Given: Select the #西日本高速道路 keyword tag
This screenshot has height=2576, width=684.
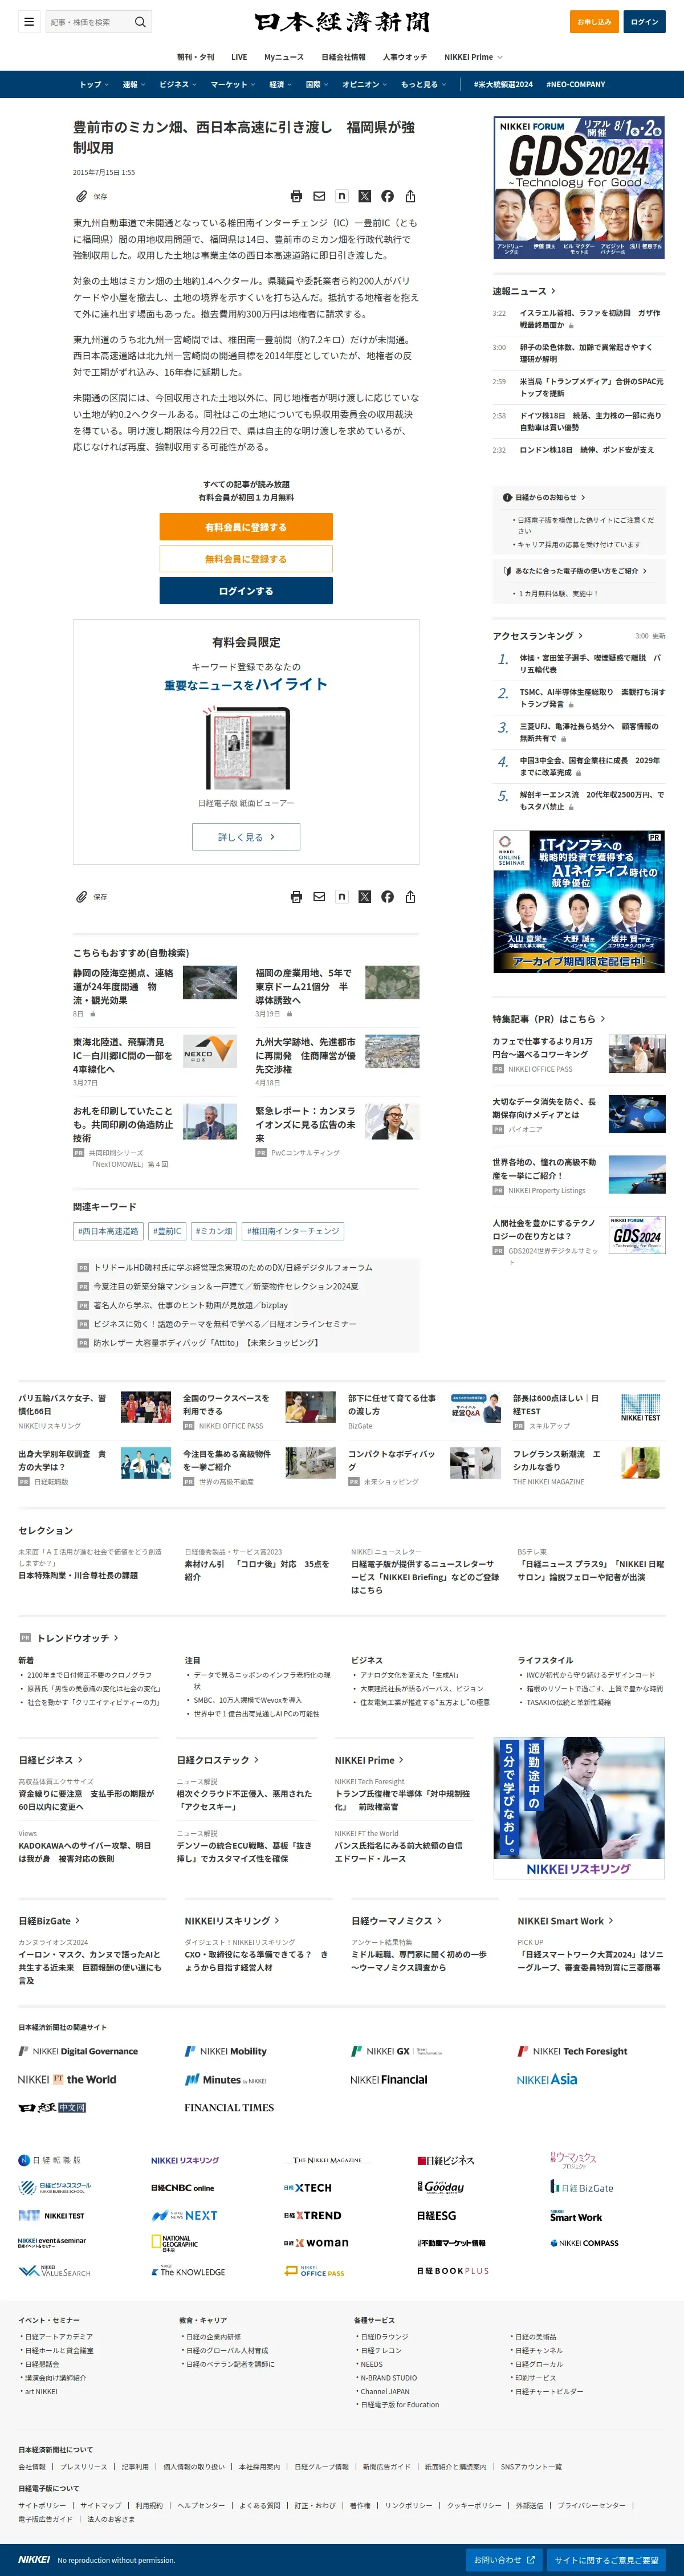Looking at the screenshot, I should coord(108,1231).
